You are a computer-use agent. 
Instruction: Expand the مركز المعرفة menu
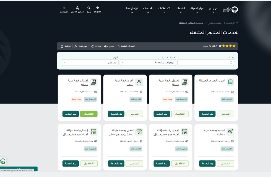[197, 10]
